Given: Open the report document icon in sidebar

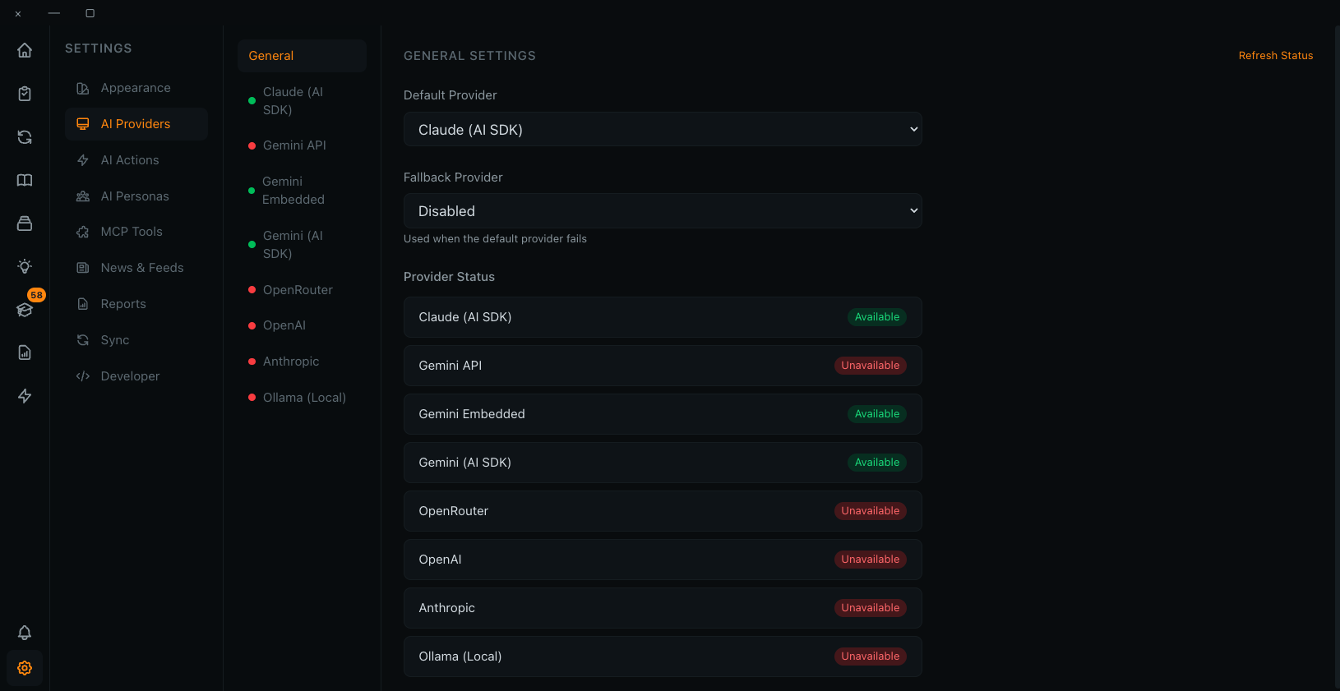Looking at the screenshot, I should point(25,352).
